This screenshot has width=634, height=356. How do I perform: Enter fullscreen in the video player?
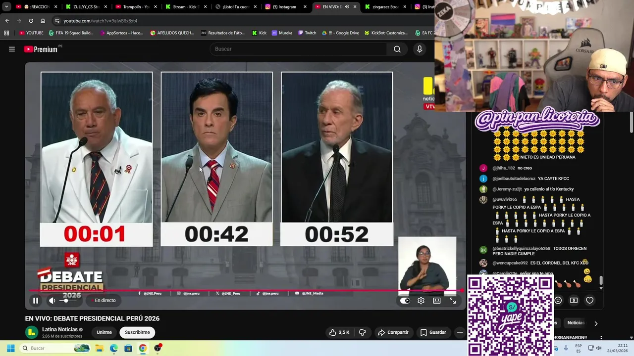(x=453, y=300)
